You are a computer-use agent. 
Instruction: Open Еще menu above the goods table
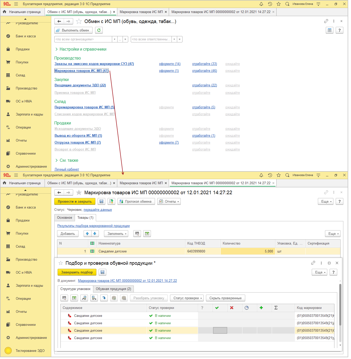(333, 234)
